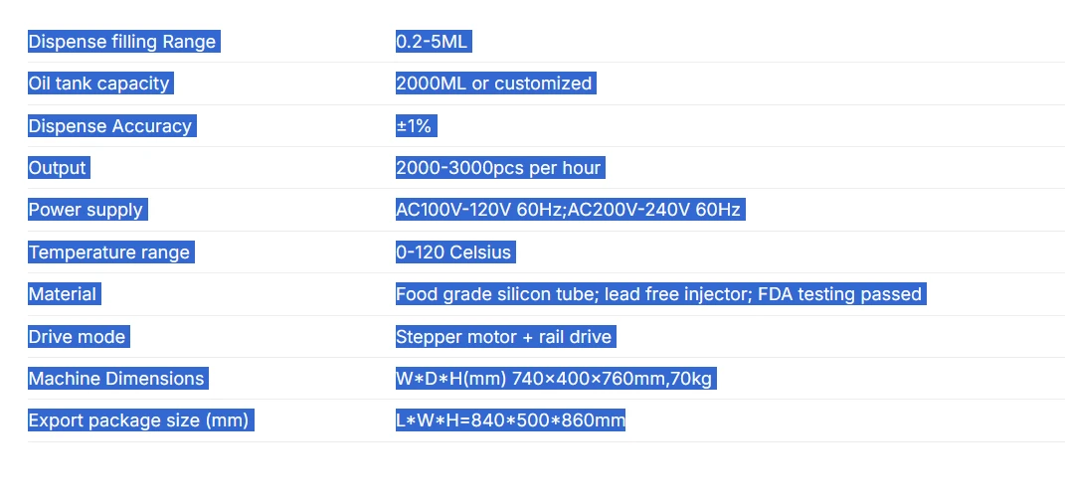
Task: Click the ±1% accuracy value
Action: coord(415,125)
